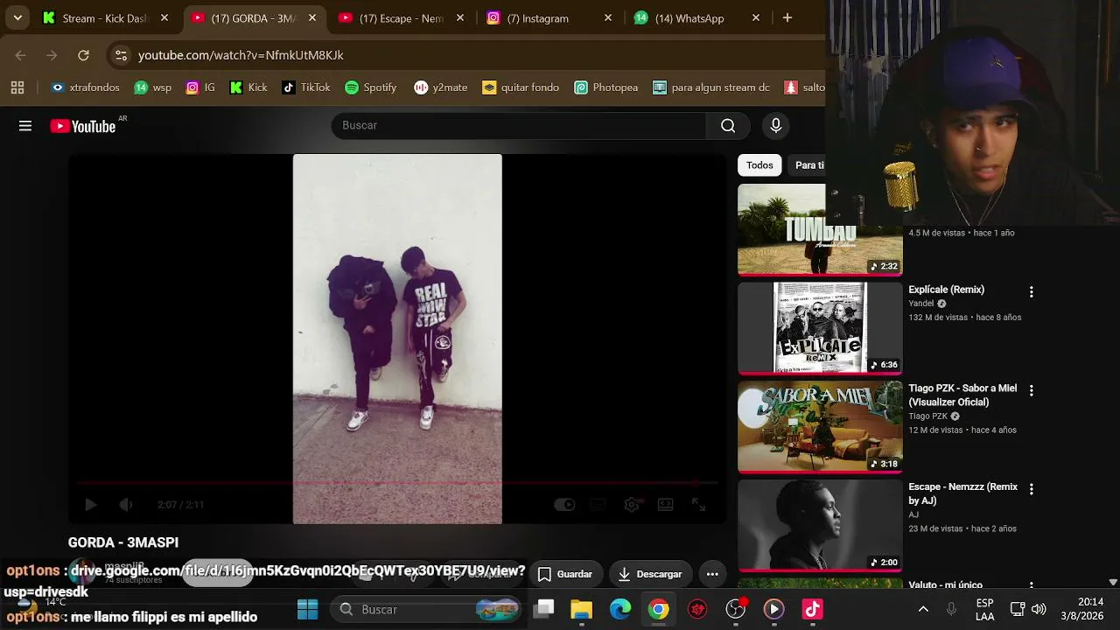Toggle the autoplay switch in player
Screen dimensions: 1120x630
tap(564, 504)
